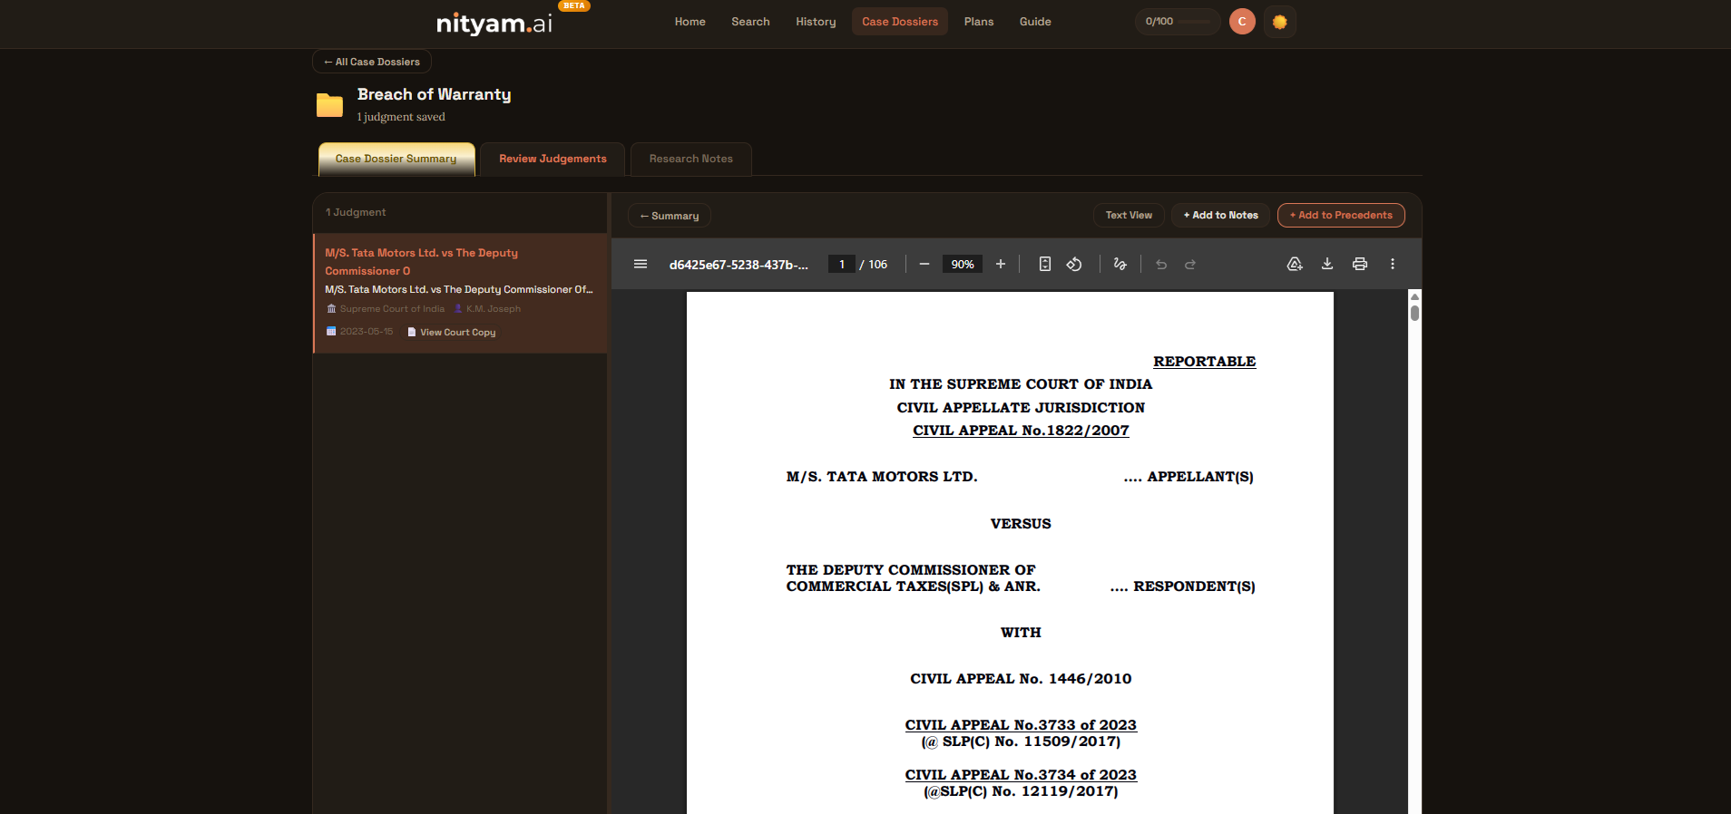Select the Tata Motors judgment title
The image size is (1731, 814).
(x=421, y=262)
